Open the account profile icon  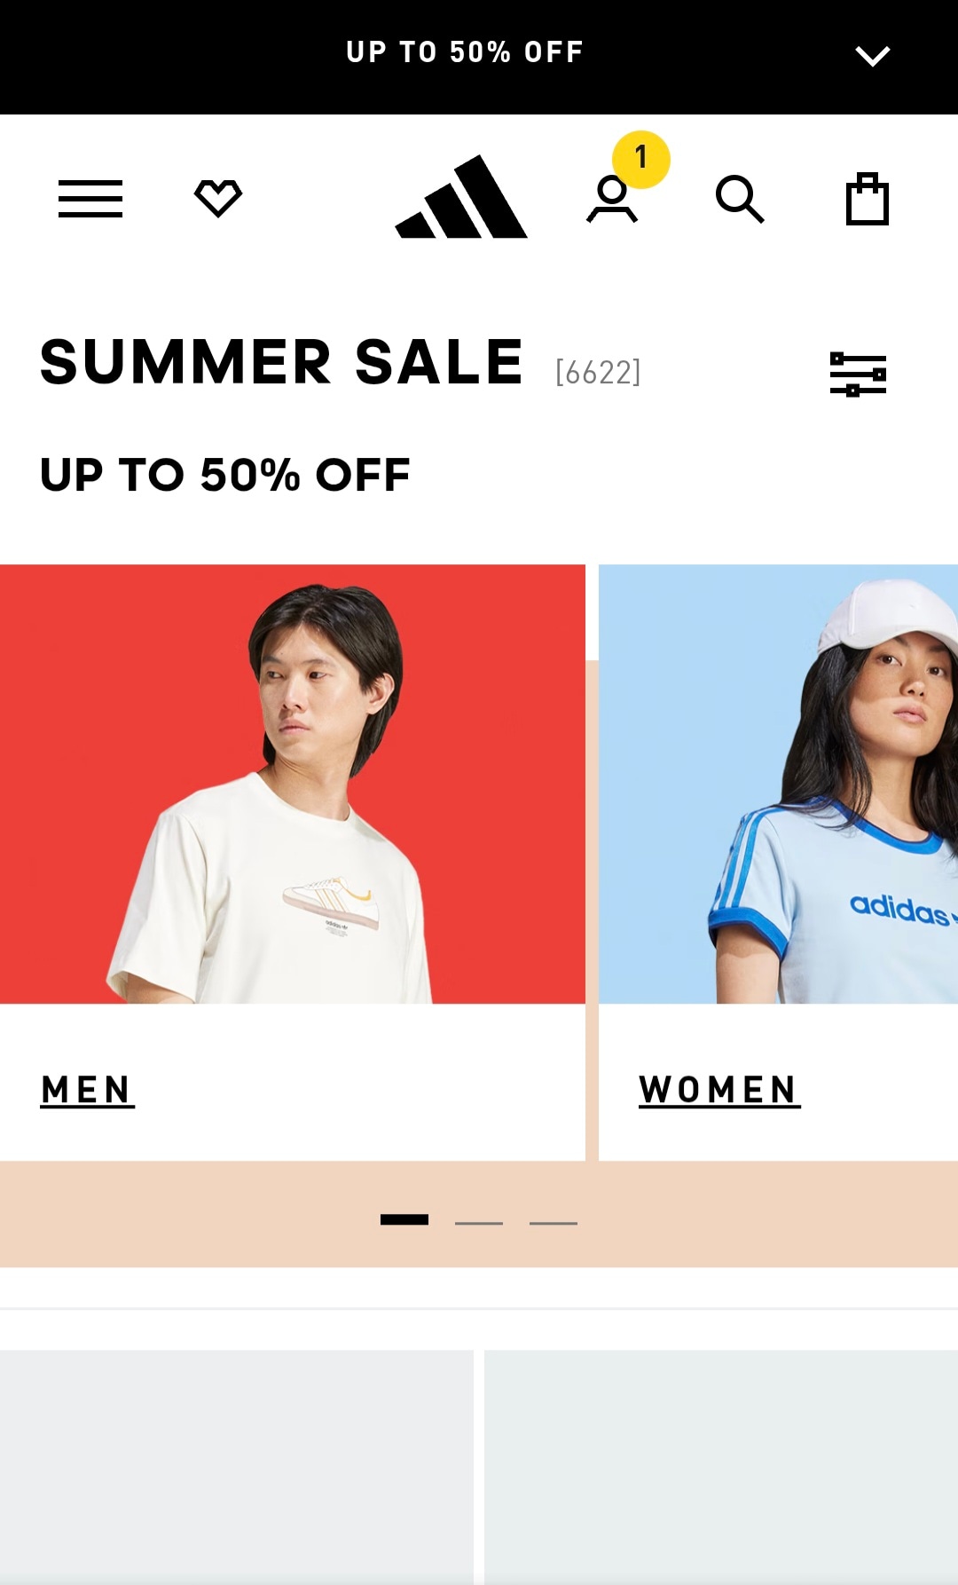pos(612,199)
